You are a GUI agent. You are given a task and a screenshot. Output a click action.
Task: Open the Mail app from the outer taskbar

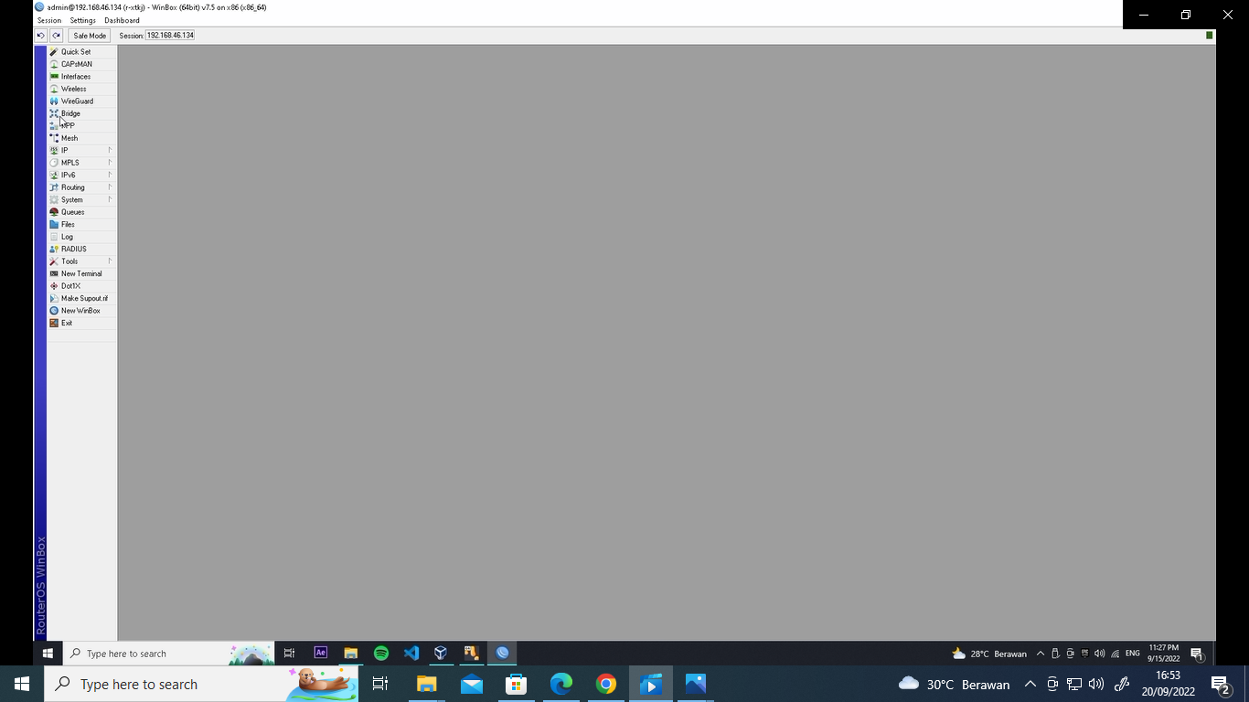pyautogui.click(x=472, y=684)
